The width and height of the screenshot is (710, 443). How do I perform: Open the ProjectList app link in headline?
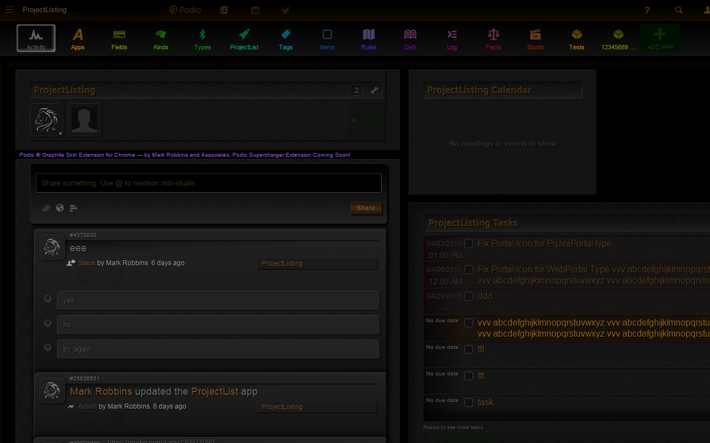click(x=215, y=392)
